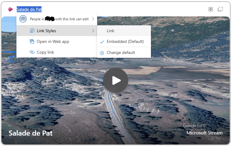Click the dashed-square copy component icon

coord(220,9)
